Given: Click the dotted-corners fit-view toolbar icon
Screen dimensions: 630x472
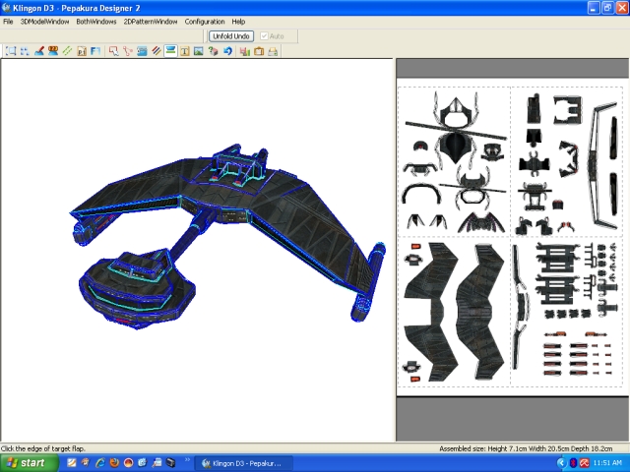Looking at the screenshot, I should (25, 51).
